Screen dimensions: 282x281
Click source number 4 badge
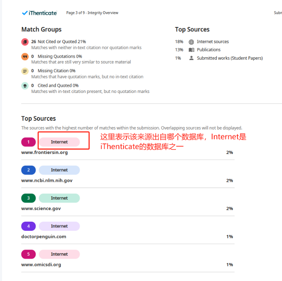[28, 226]
